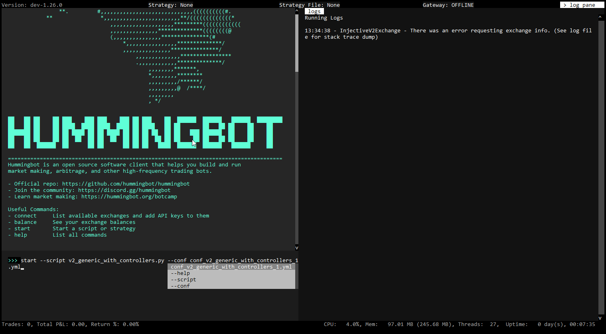
Task: Click the Gateway OFFLINE status indicator
Action: [x=448, y=4]
